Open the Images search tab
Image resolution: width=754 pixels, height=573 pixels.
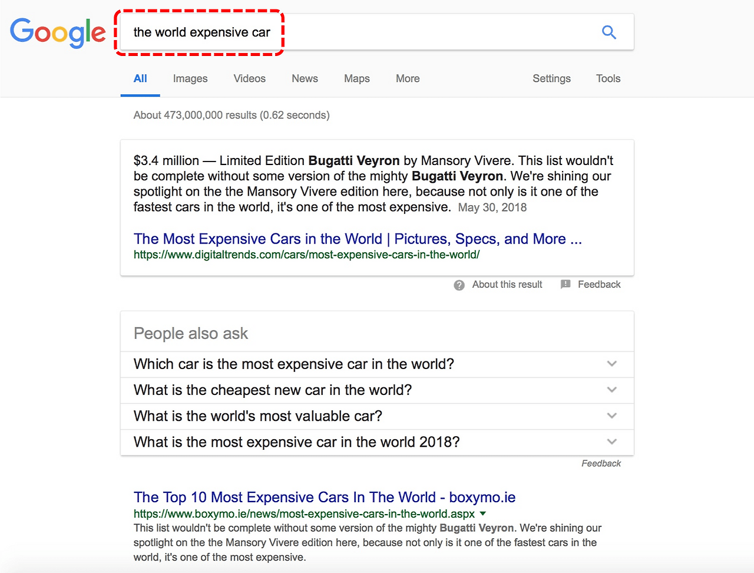click(190, 78)
